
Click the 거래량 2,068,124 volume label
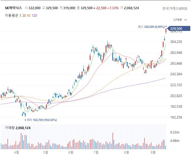pos(18,128)
